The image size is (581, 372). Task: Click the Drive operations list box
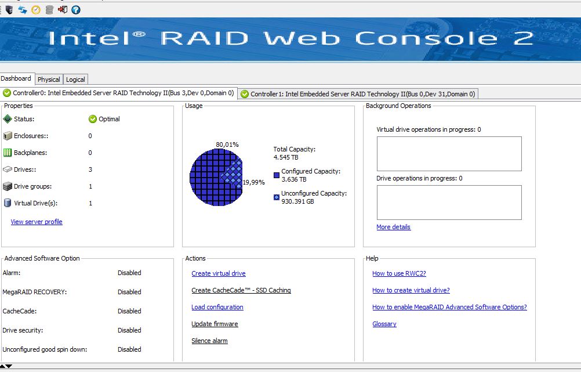[449, 203]
